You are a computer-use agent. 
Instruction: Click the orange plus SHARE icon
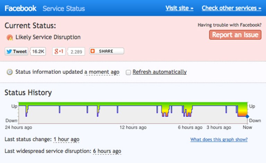(93, 51)
